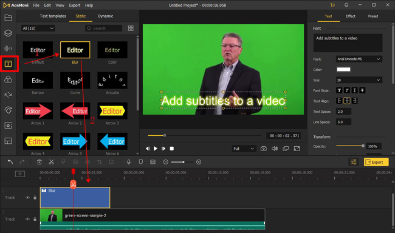The height and width of the screenshot is (233, 395).
Task: Lock the Blur text track
Action: [x=35, y=198]
